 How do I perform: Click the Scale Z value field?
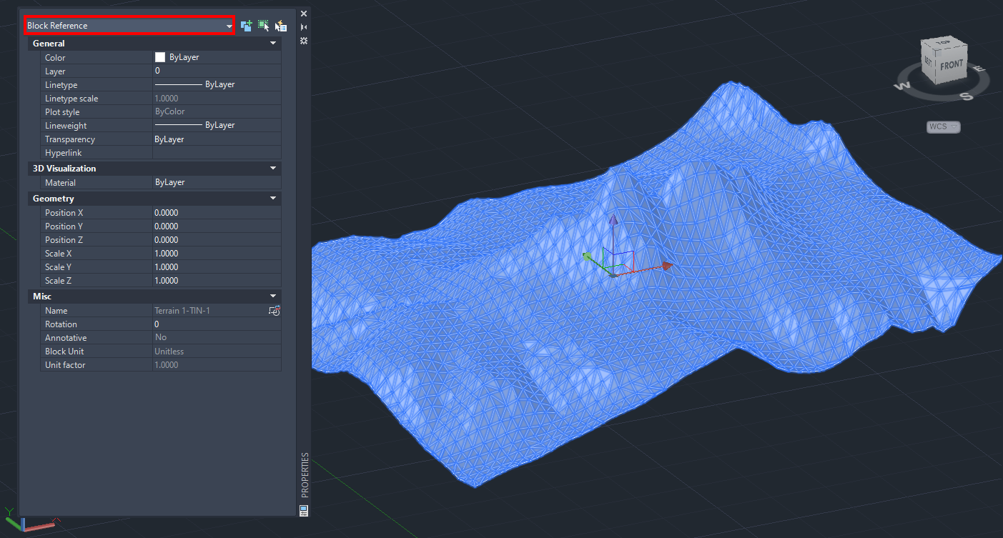click(x=217, y=281)
